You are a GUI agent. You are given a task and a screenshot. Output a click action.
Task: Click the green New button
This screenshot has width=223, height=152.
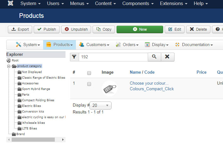coord(140,29)
